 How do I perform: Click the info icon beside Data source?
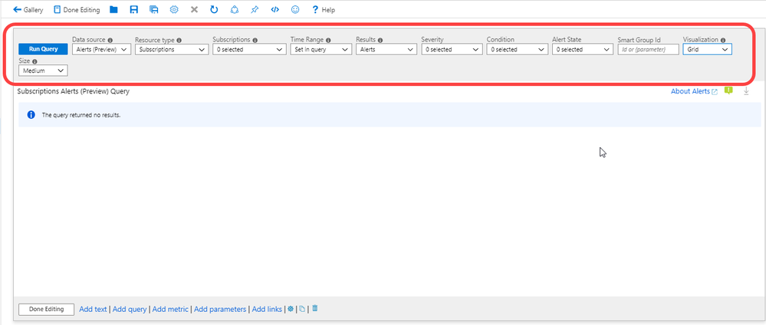click(110, 40)
